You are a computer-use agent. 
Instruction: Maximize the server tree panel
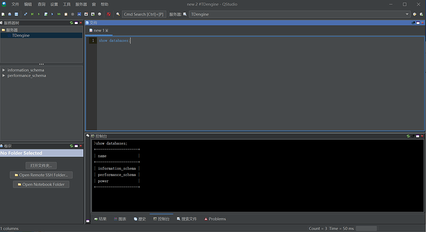point(76,23)
